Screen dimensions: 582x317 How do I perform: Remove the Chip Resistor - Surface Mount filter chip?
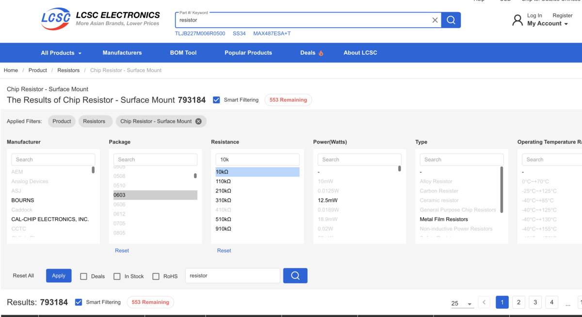click(x=198, y=121)
